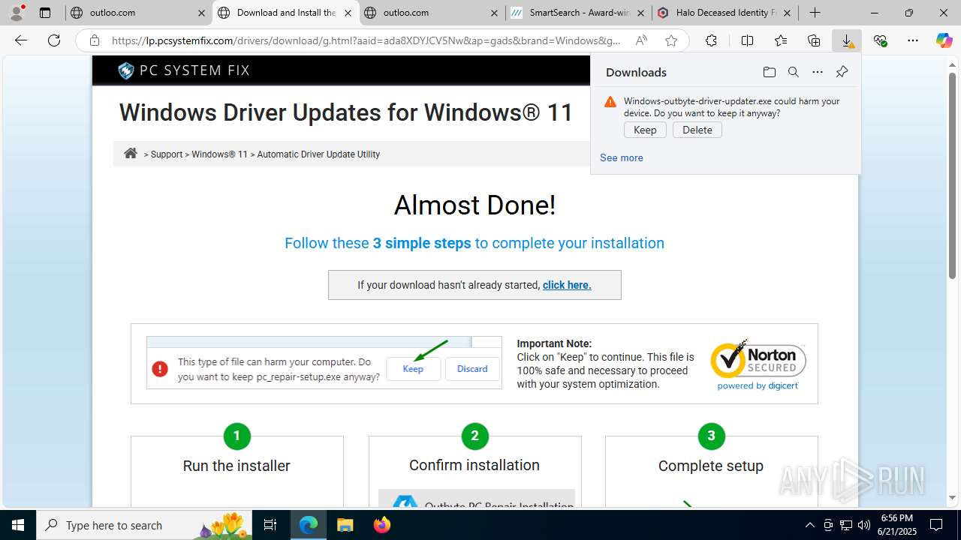Open Extensions puzzle icon
The height and width of the screenshot is (540, 961).
711,40
